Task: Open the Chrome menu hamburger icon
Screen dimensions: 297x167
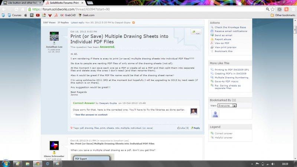Action: [293, 9]
